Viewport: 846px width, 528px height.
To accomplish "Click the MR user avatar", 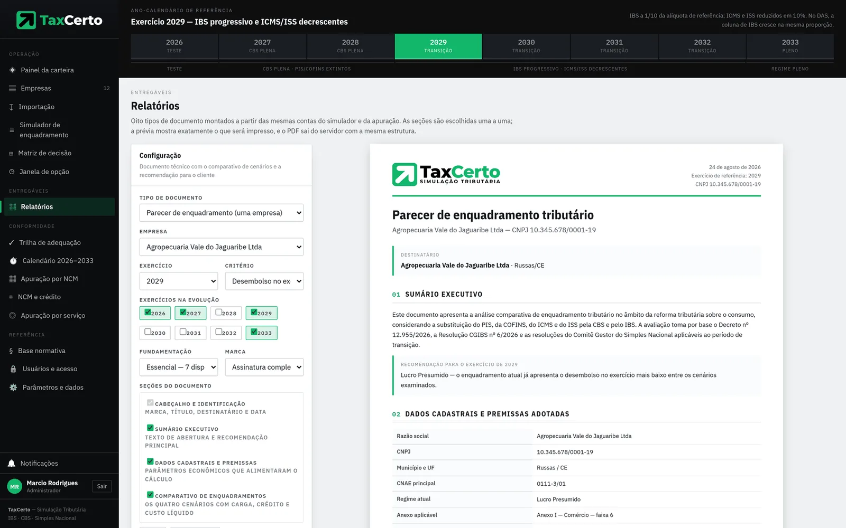I will click(14, 486).
